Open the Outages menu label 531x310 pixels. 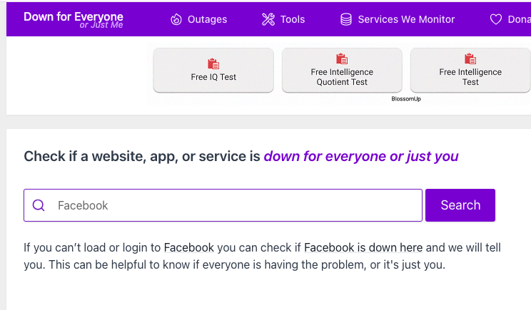pos(207,19)
